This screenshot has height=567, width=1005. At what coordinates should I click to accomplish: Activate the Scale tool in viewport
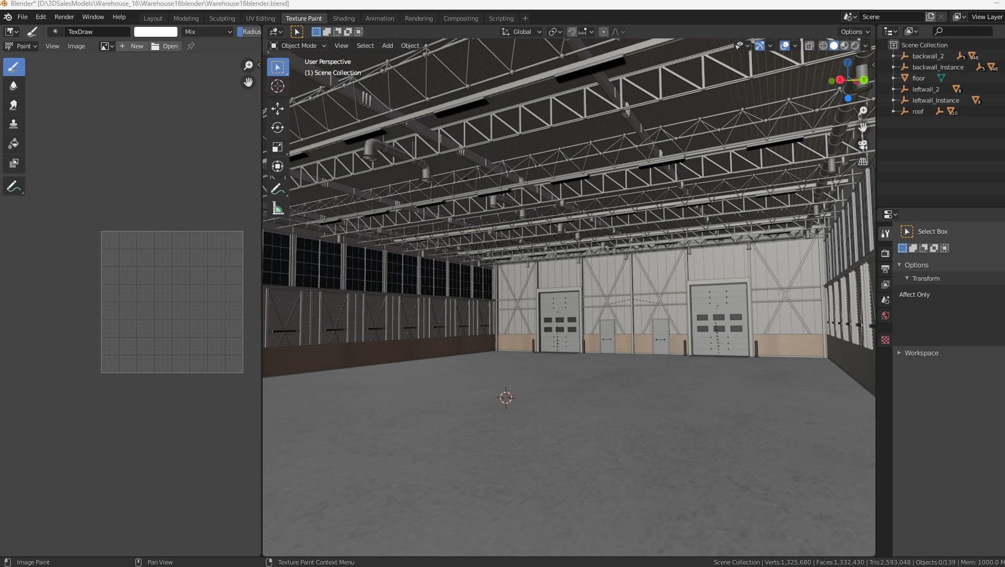(x=277, y=147)
